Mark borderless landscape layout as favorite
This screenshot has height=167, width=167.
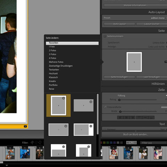[x=91, y=102]
